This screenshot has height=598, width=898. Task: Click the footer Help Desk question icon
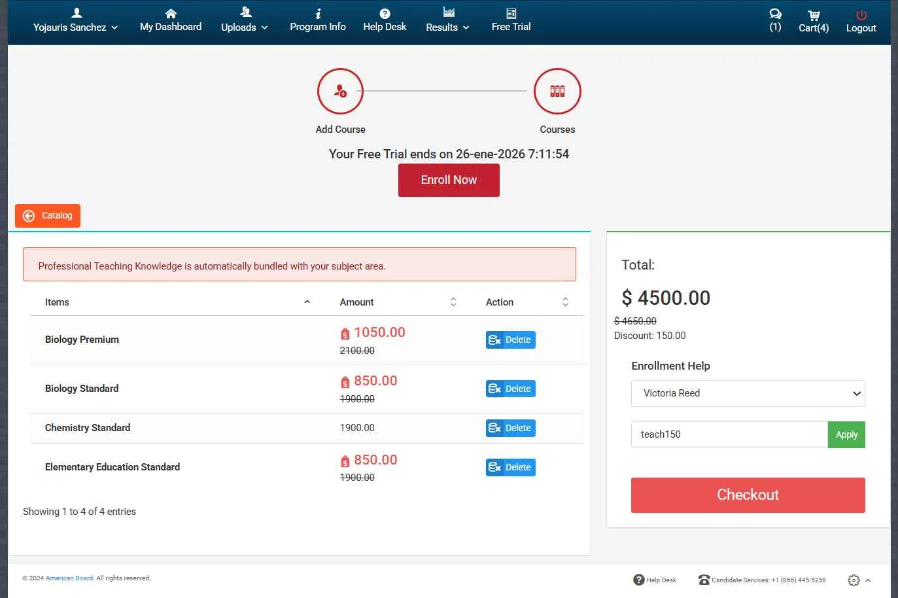[639, 580]
